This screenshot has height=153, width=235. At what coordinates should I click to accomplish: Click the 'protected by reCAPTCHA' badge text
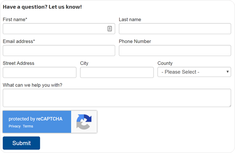pos(35,119)
